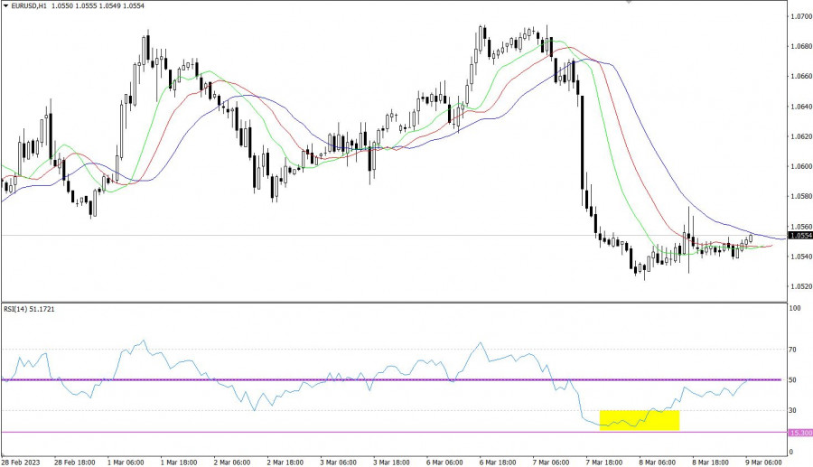Click the RSI 70 level axis label

794,349
